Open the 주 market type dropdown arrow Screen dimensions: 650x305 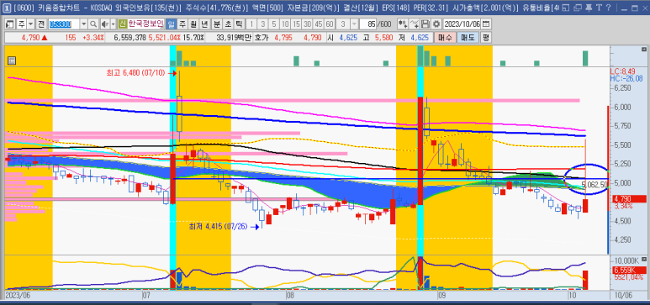click(30, 24)
